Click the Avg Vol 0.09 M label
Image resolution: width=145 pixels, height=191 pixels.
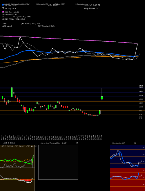(x=92, y=5)
